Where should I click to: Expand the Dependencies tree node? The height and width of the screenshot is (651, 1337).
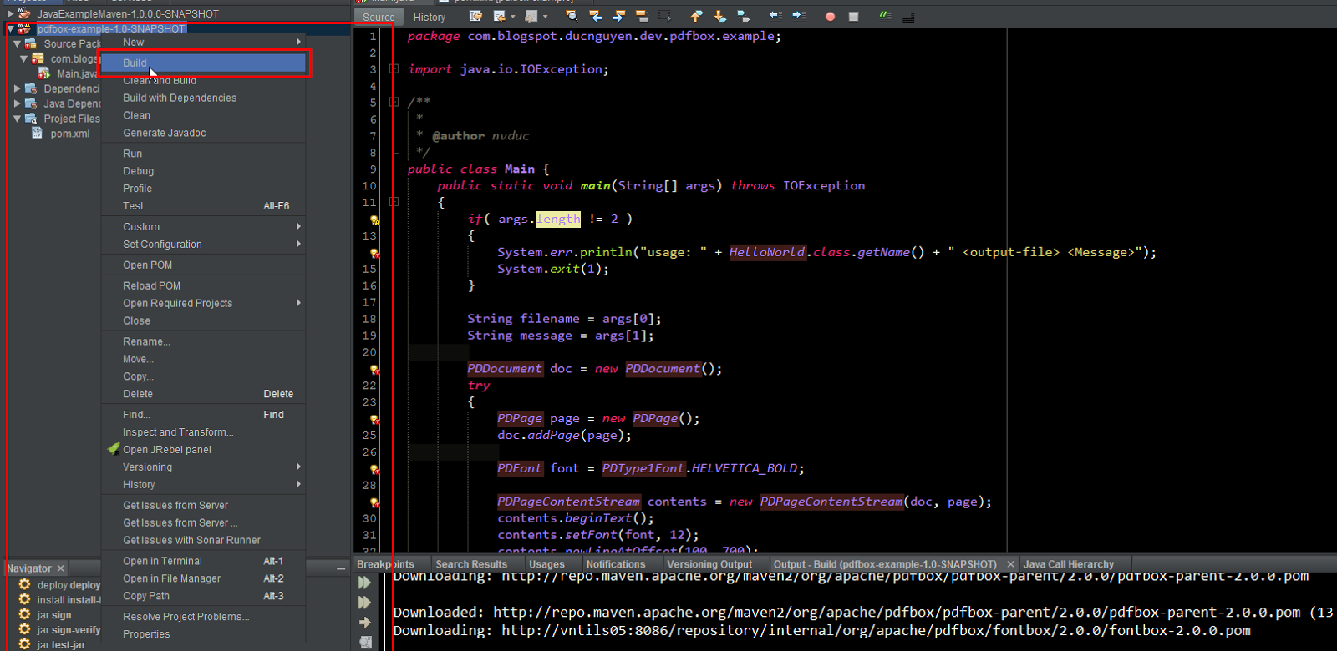(x=18, y=88)
